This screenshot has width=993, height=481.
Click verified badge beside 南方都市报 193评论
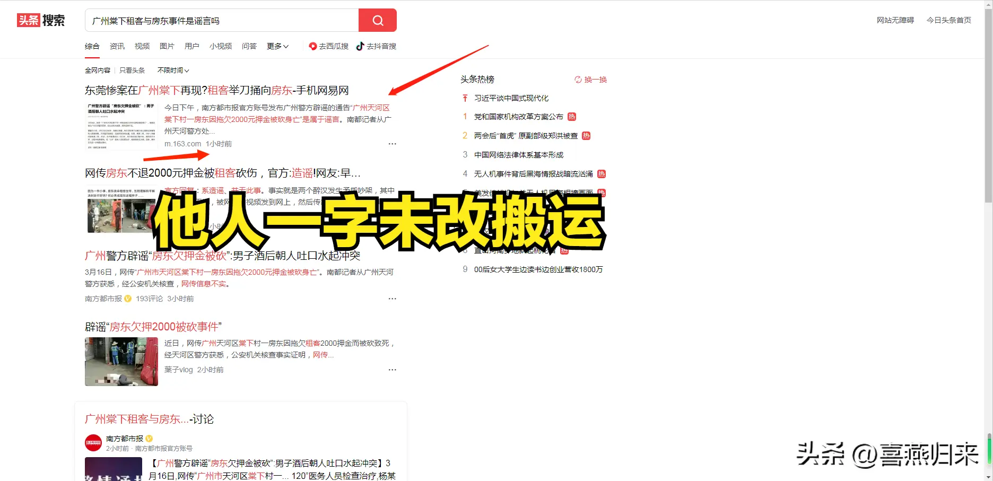(x=128, y=299)
